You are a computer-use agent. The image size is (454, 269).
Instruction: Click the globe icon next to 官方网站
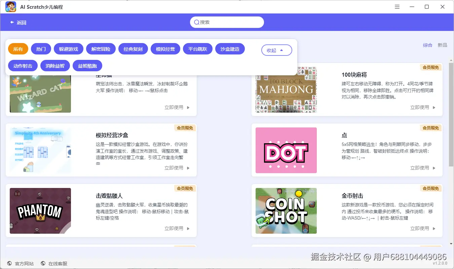[9, 264]
